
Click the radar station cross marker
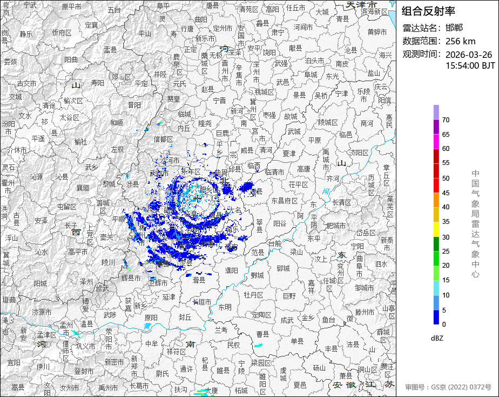pos(198,199)
